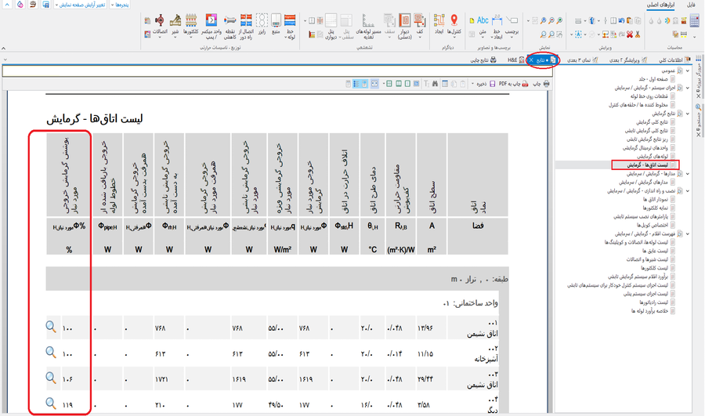Collapse the General (عمومی) tree node
The image size is (705, 416).
tap(687, 71)
